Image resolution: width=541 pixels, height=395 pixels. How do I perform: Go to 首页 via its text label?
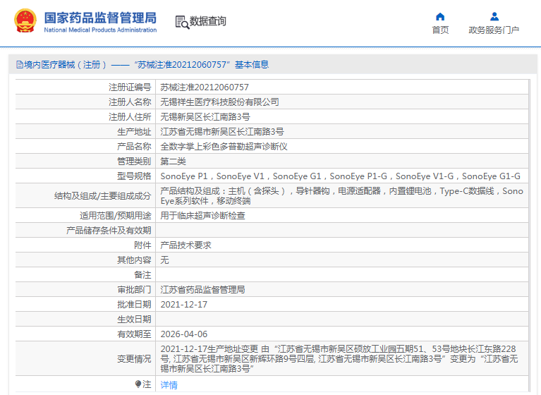click(x=440, y=30)
